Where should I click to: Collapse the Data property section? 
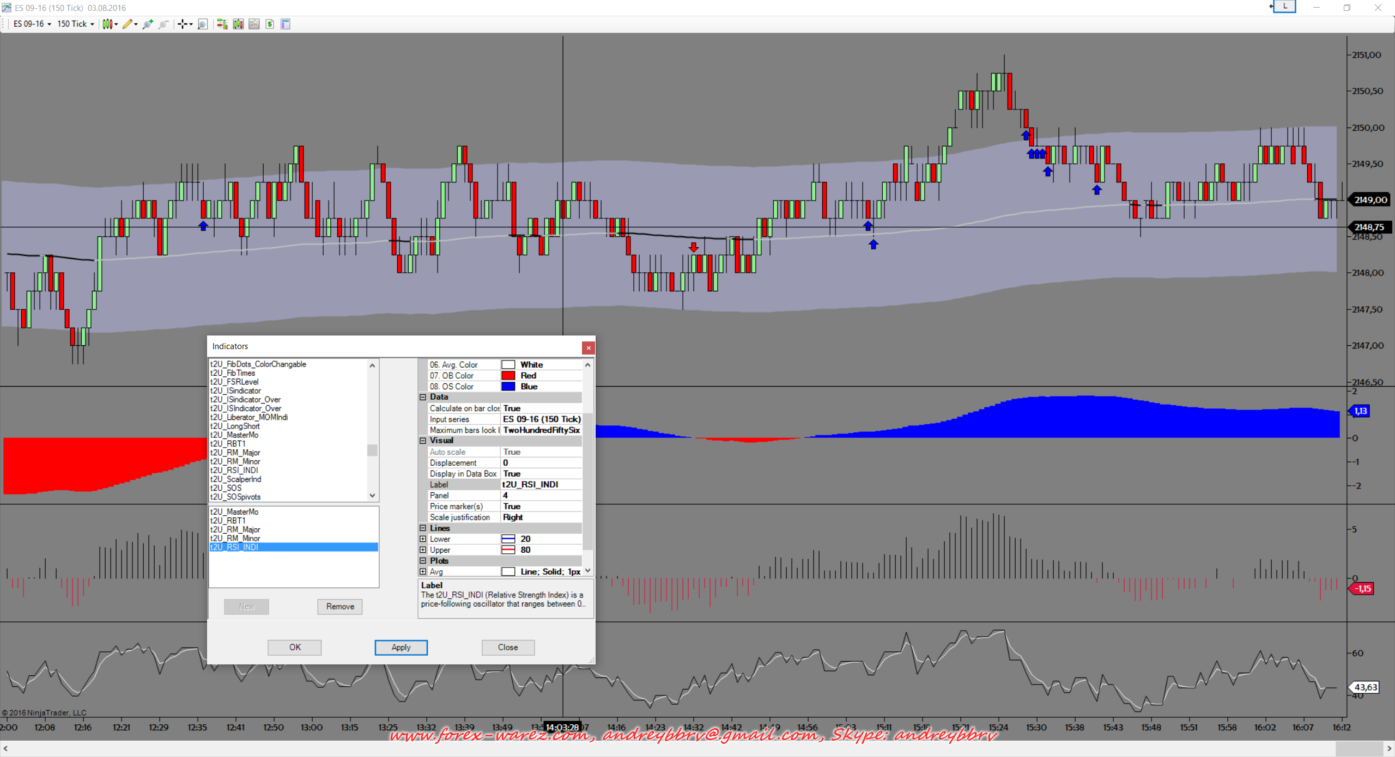(423, 397)
